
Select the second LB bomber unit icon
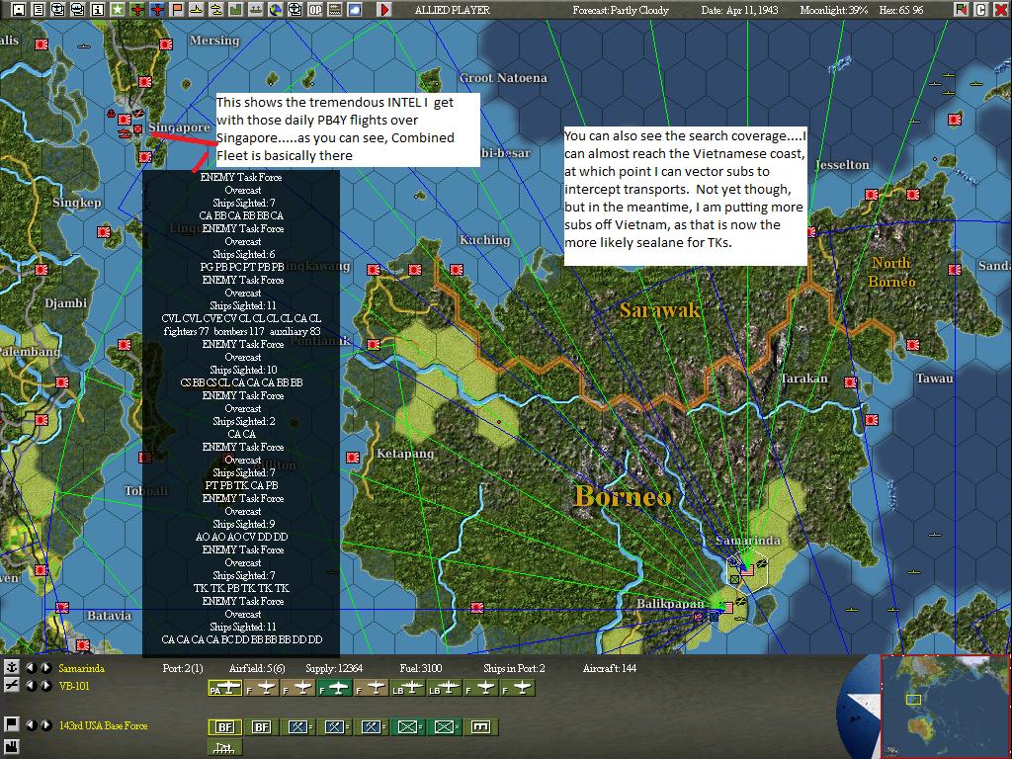(445, 689)
